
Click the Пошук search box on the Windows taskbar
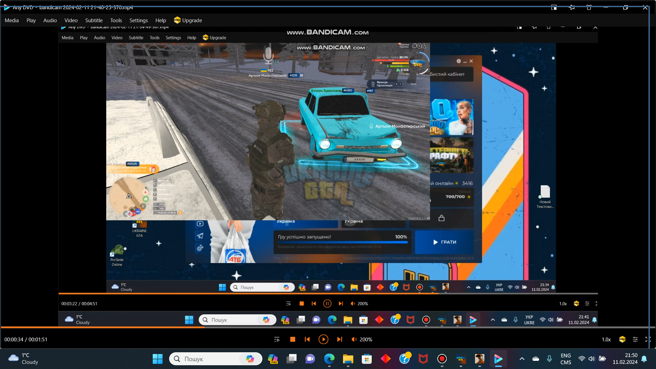tap(216, 359)
